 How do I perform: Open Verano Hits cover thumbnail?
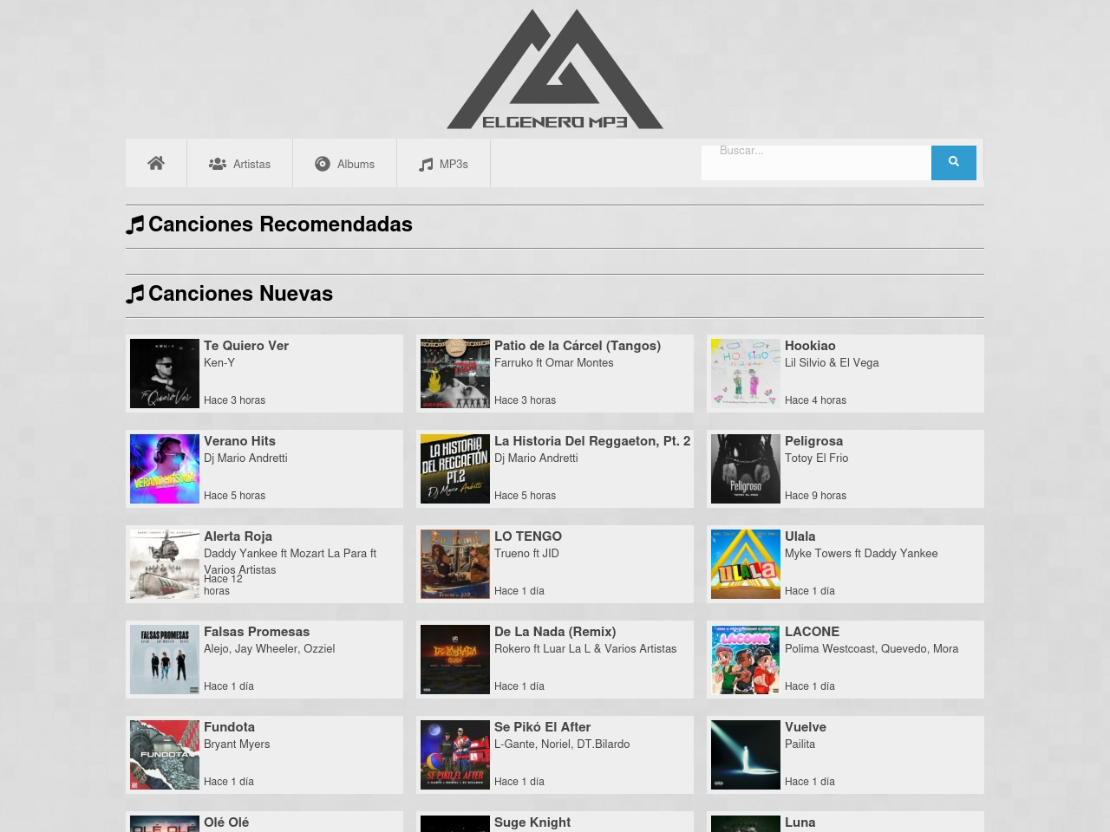165,469
